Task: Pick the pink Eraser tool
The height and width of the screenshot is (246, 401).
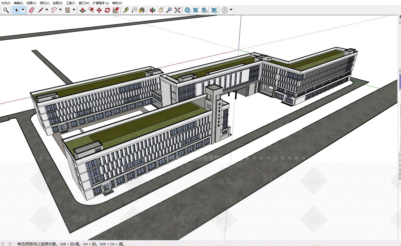Action: click(x=32, y=10)
